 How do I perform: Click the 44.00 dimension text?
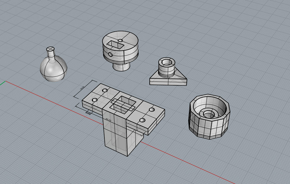[x=108, y=120]
